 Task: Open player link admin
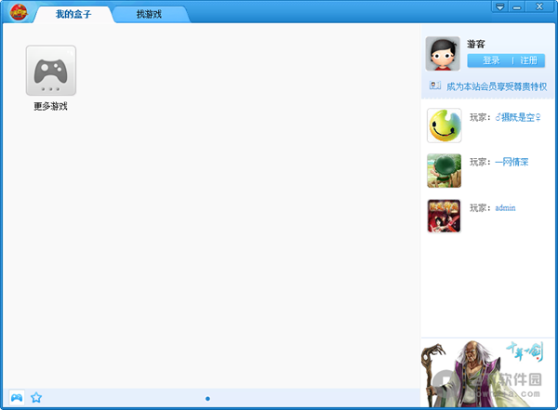tap(505, 208)
